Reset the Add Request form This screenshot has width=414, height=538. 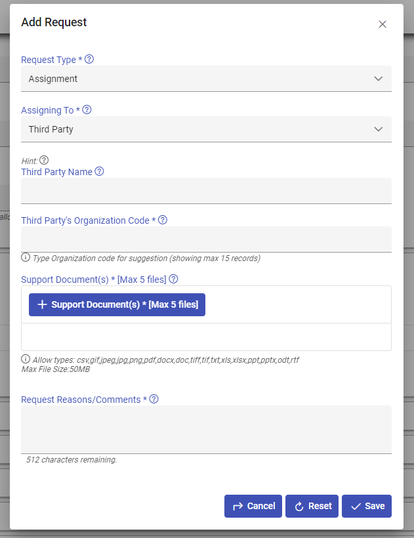(312, 506)
